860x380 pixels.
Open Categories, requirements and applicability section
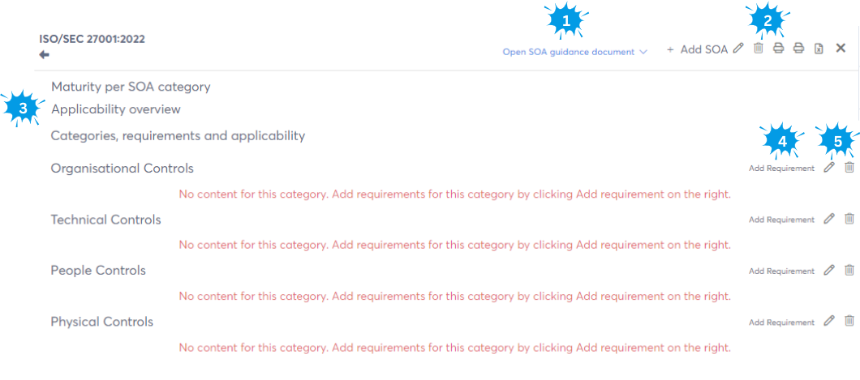click(x=178, y=136)
